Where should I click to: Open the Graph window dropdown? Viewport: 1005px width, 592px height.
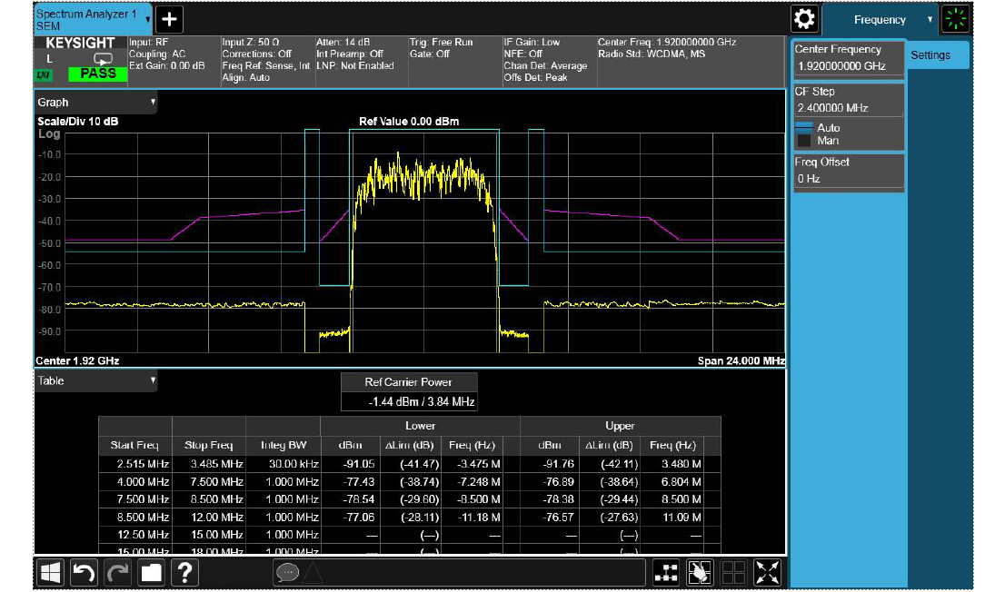tap(96, 103)
